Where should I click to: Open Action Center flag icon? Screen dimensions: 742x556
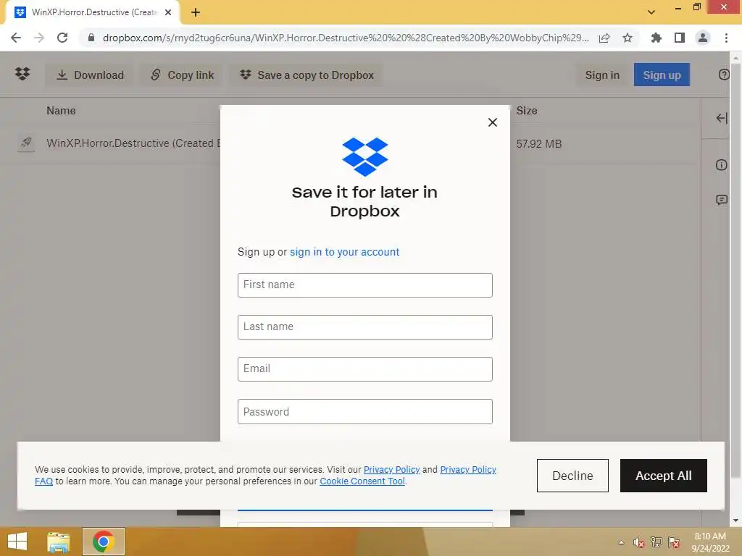point(674,542)
